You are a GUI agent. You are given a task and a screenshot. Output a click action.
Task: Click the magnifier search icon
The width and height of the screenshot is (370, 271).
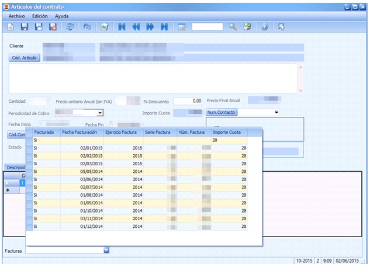[233, 27]
